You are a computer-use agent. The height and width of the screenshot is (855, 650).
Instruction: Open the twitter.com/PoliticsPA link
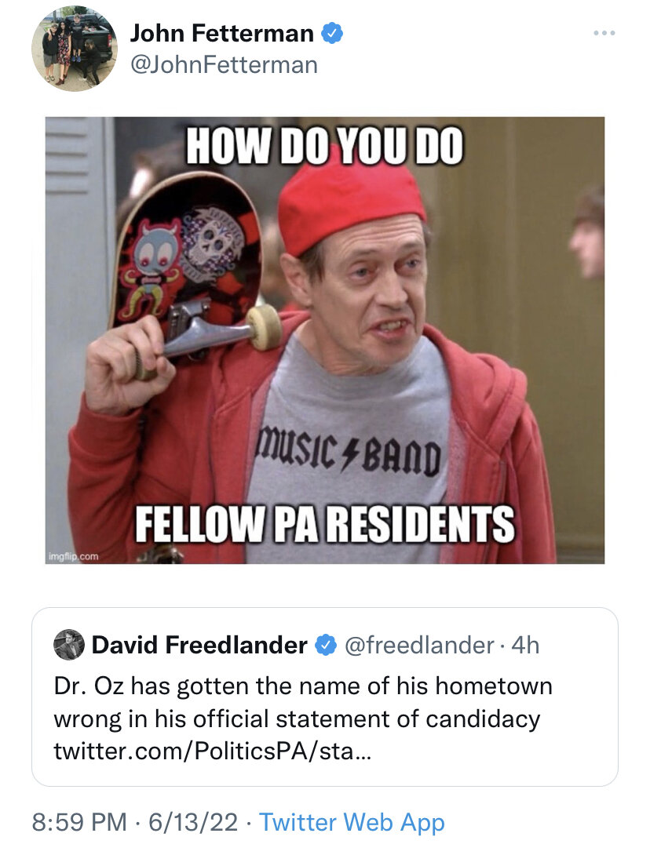coord(212,751)
